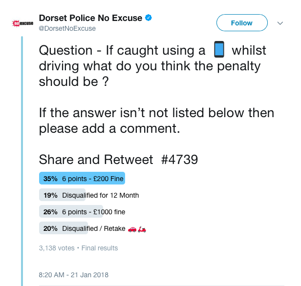Click the 3,138 votes count

click(57, 248)
